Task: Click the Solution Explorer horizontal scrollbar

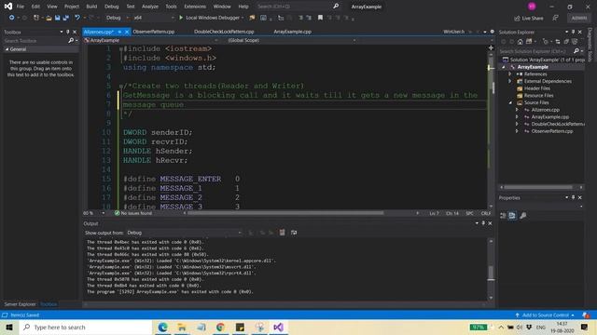Action: coord(538,187)
